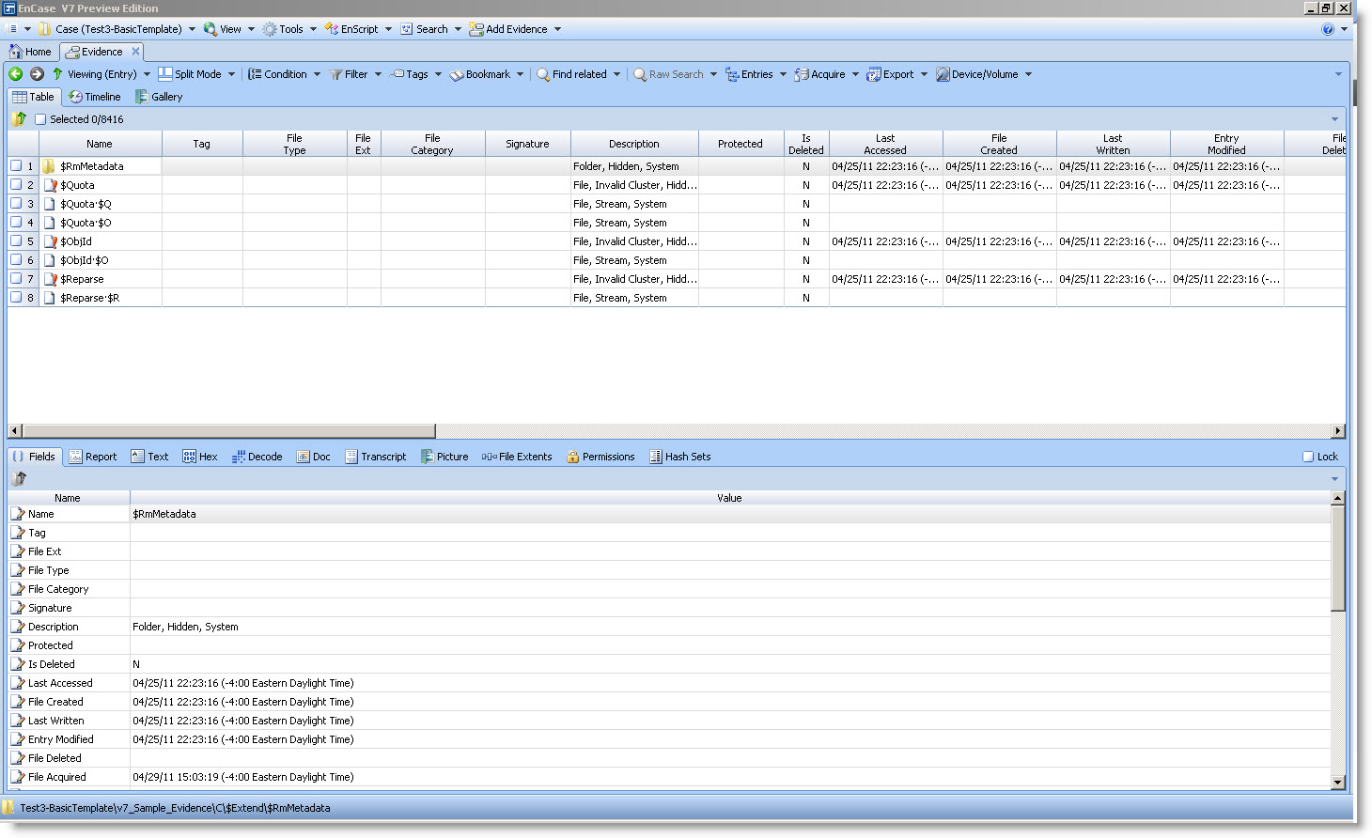
Task: Click the Add Evidence icon
Action: tap(476, 29)
